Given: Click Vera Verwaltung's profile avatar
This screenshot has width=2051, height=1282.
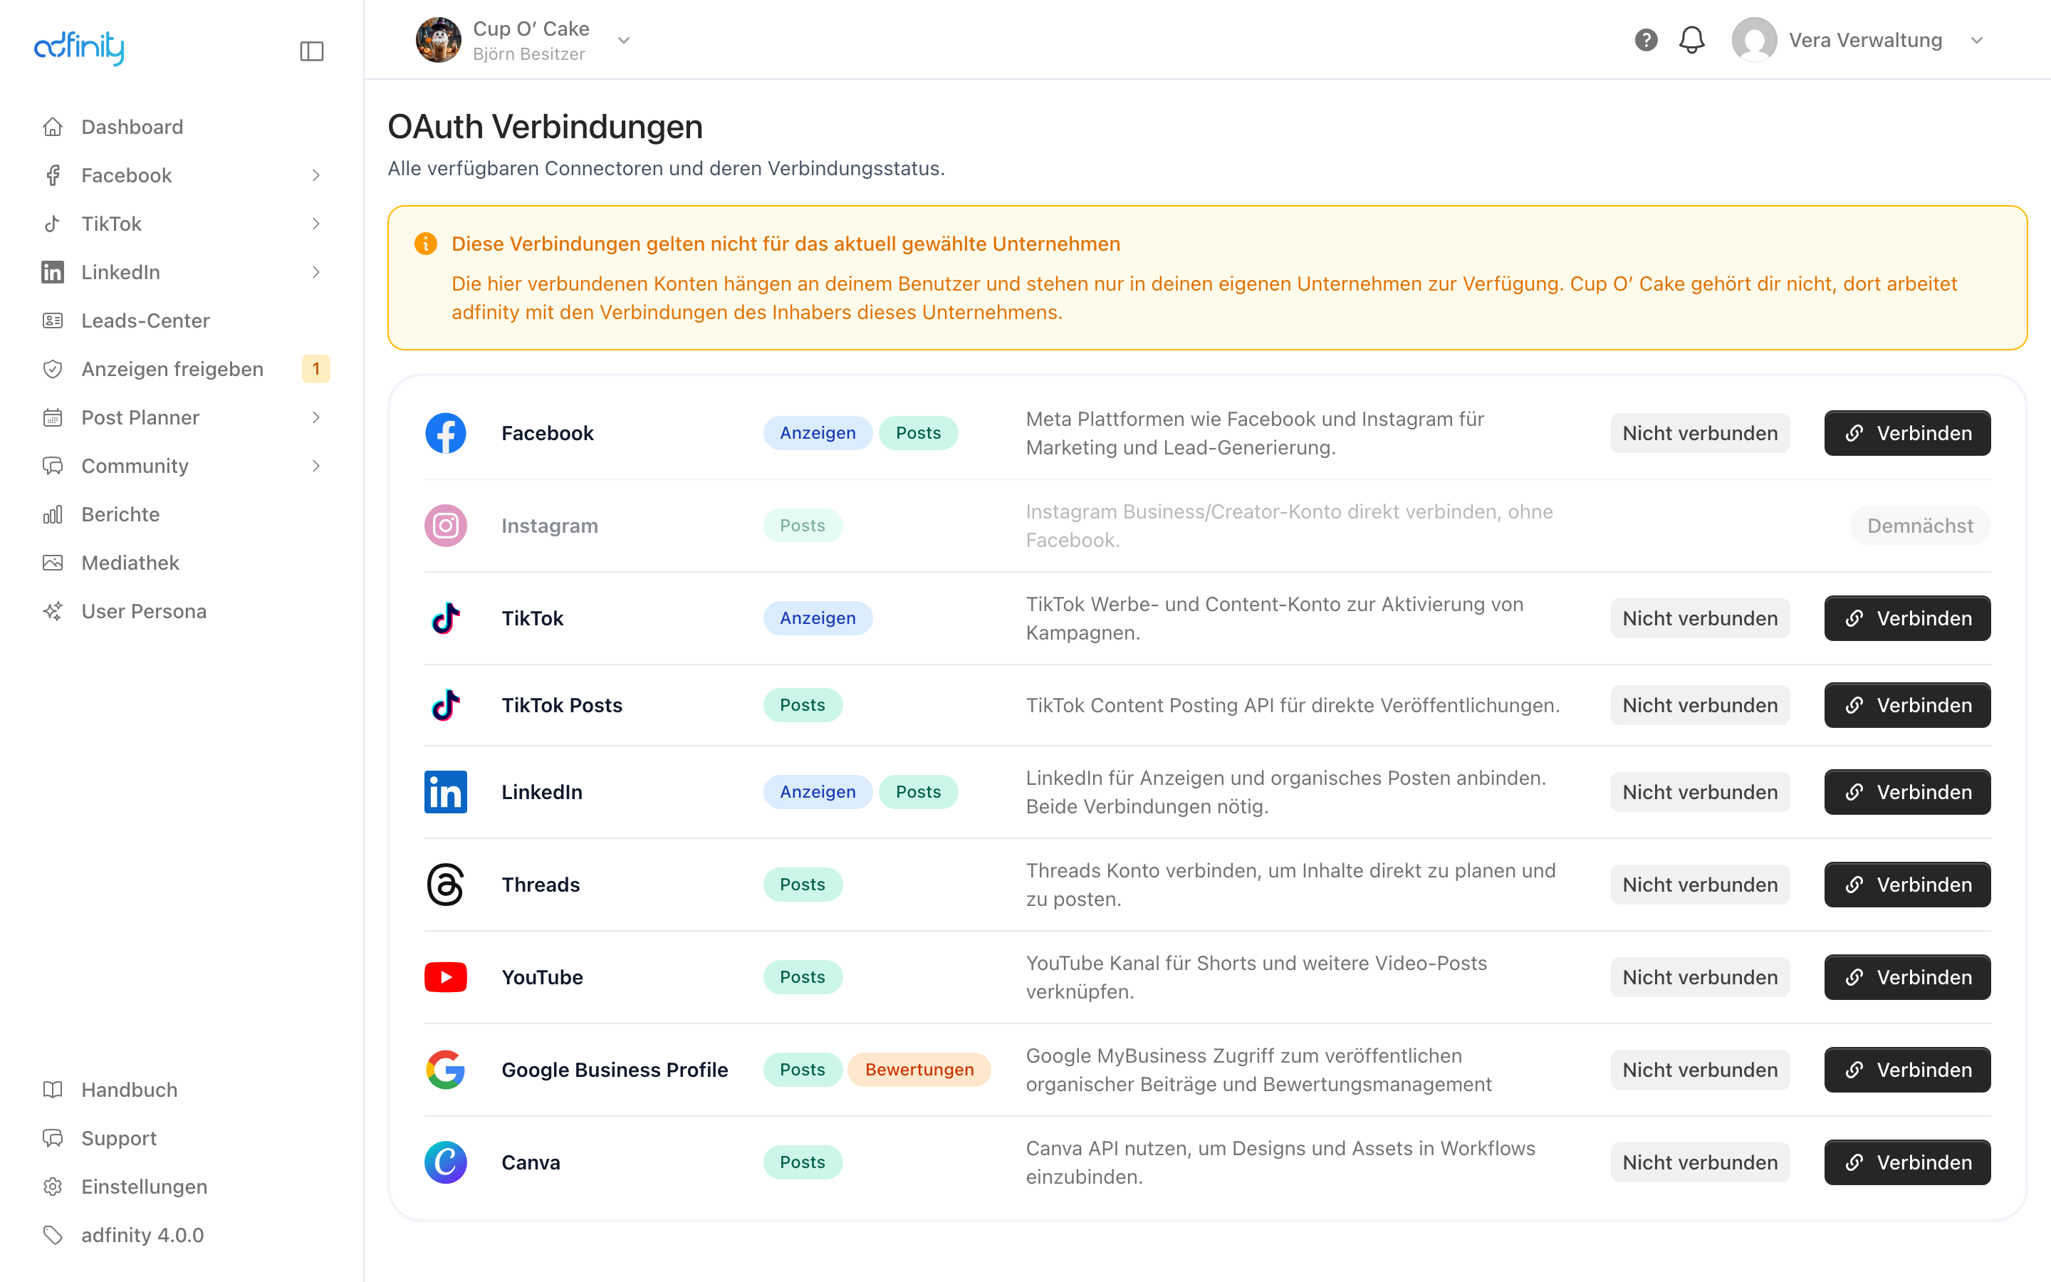Looking at the screenshot, I should (x=1754, y=40).
